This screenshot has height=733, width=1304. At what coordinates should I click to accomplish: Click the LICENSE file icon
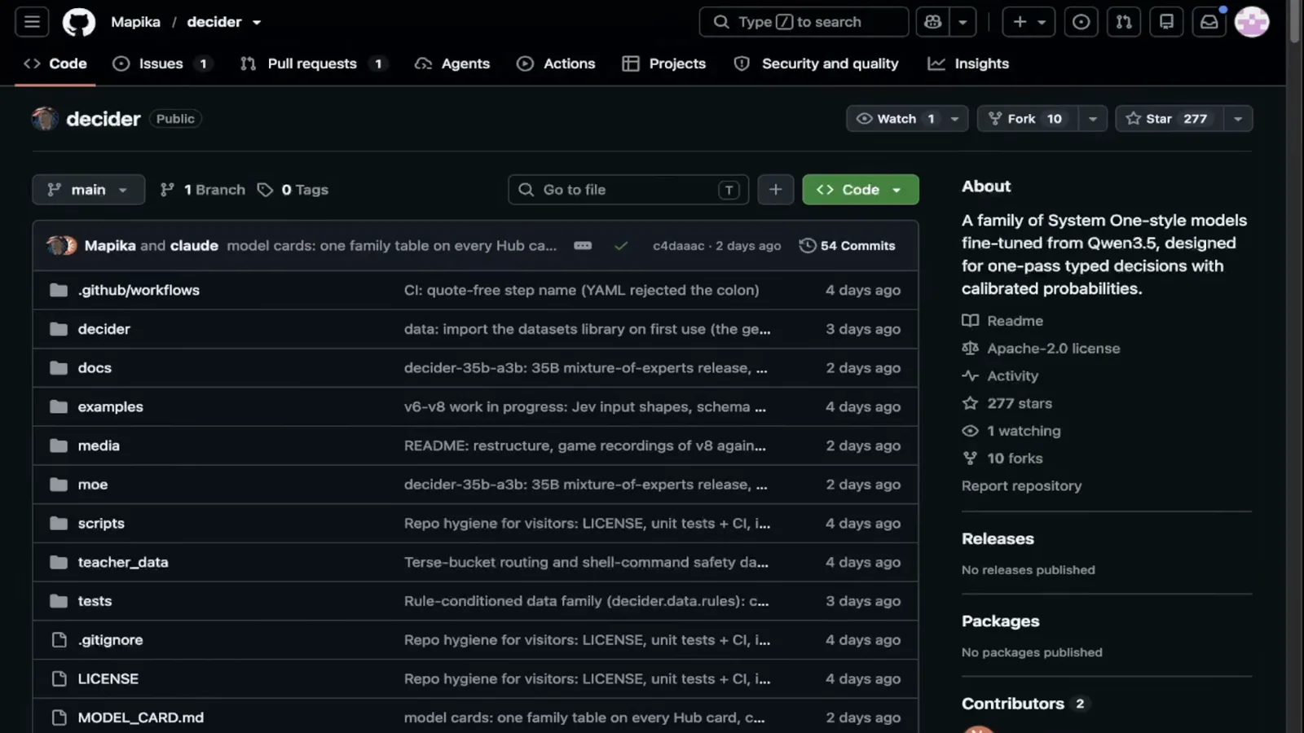click(x=59, y=678)
